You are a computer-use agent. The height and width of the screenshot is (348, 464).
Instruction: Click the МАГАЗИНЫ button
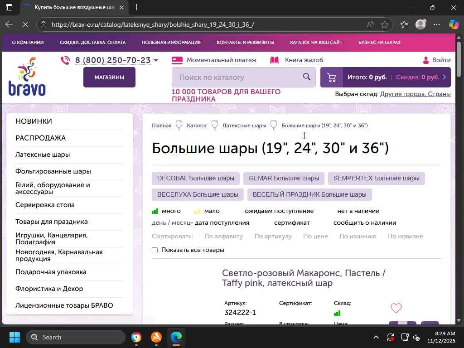pos(109,77)
